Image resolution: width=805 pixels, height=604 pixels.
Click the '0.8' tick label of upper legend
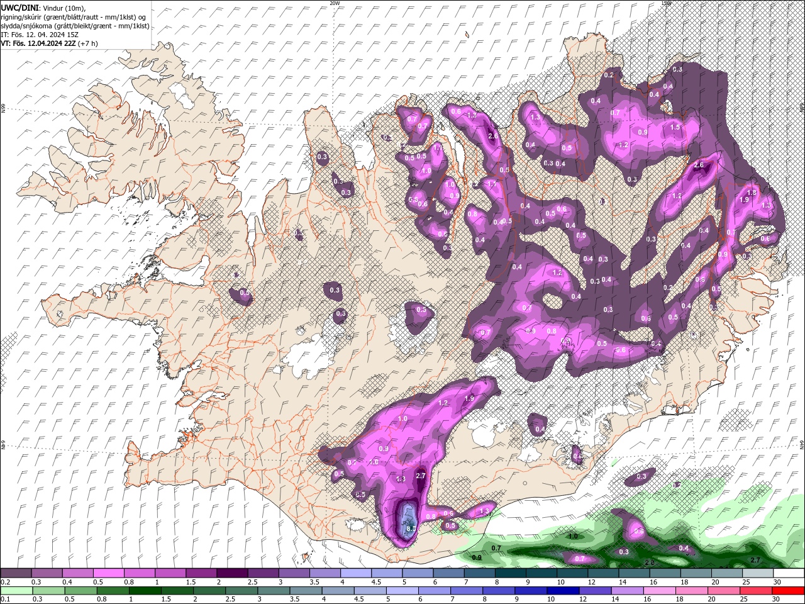(129, 582)
